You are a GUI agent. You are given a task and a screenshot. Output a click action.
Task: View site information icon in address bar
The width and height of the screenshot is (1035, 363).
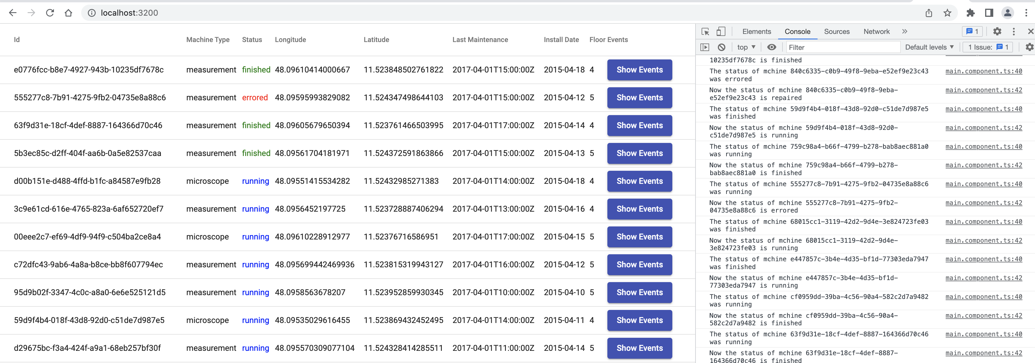pyautogui.click(x=92, y=13)
